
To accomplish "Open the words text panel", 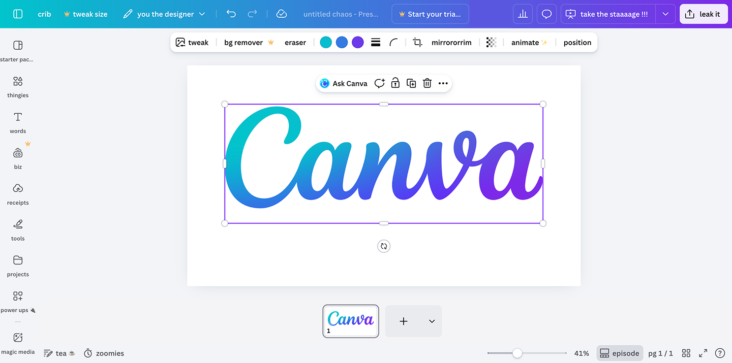I will [x=18, y=122].
